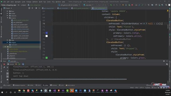Click the locate target icon in Project panel
Screen dimensions: 171x96
click(29, 8)
